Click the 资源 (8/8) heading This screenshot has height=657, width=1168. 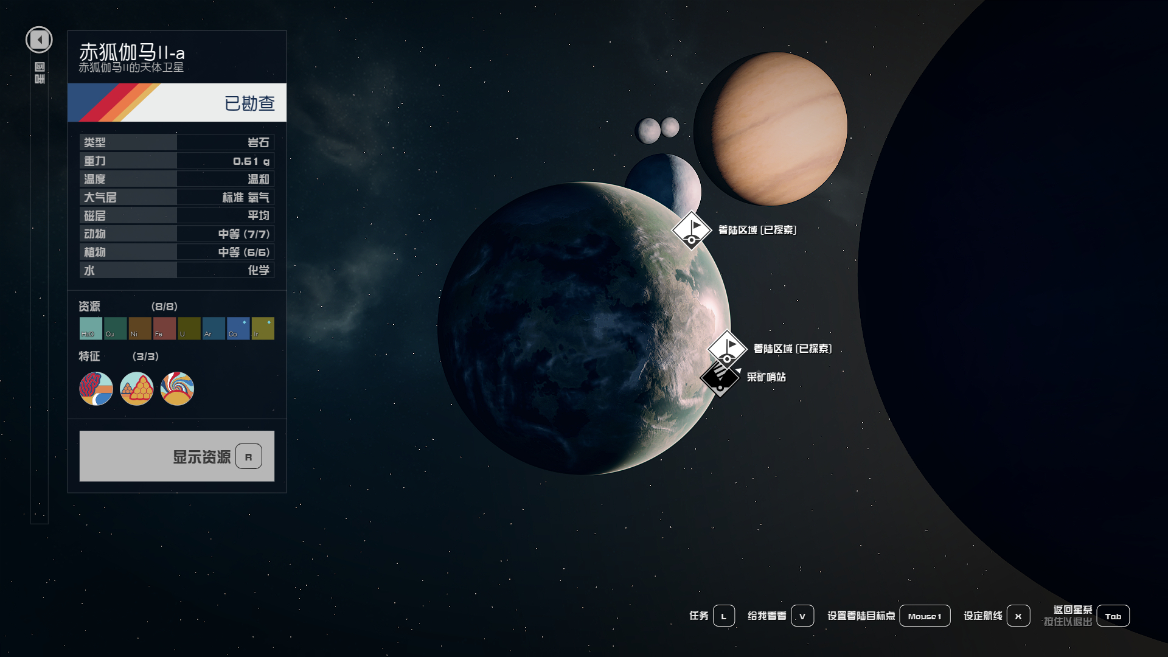point(128,306)
